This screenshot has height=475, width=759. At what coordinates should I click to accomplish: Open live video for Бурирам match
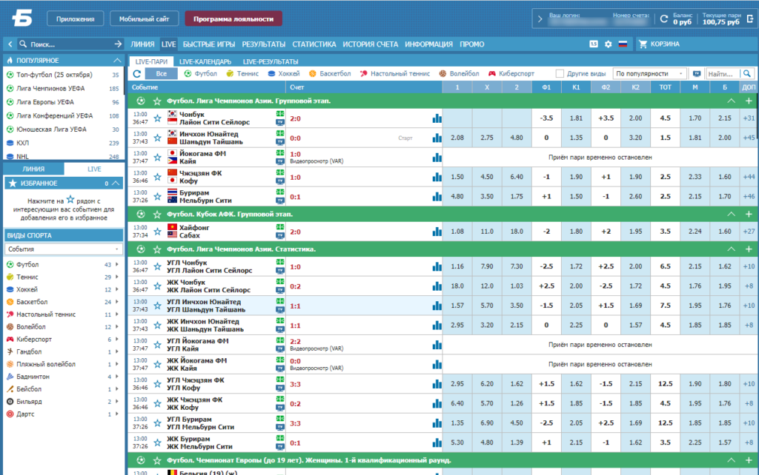(x=279, y=201)
